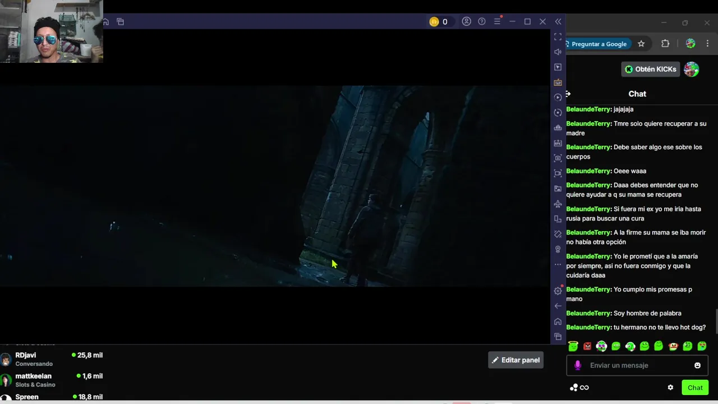Open the emulator help question-mark icon
718x404 pixels.
click(481, 21)
